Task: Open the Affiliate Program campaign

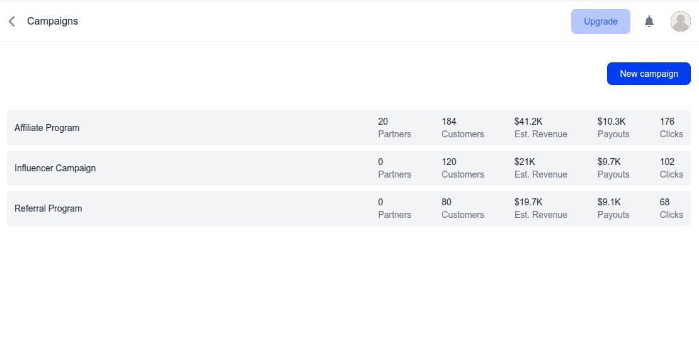Action: [349, 128]
